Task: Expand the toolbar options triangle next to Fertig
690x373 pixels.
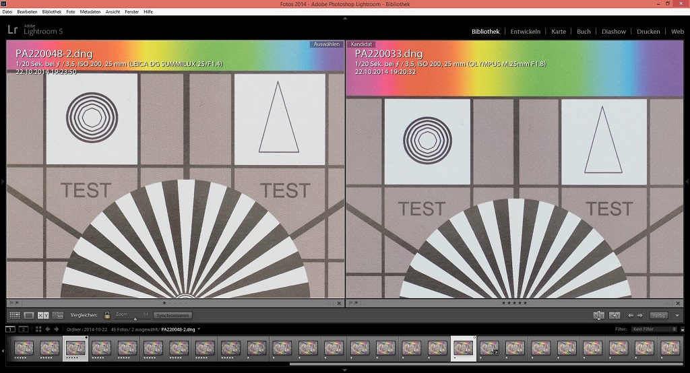Action: pyautogui.click(x=677, y=315)
